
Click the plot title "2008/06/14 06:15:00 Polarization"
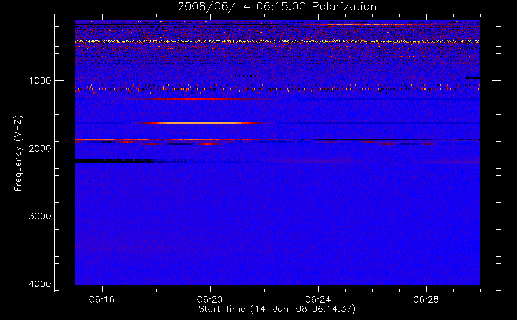pyautogui.click(x=277, y=6)
